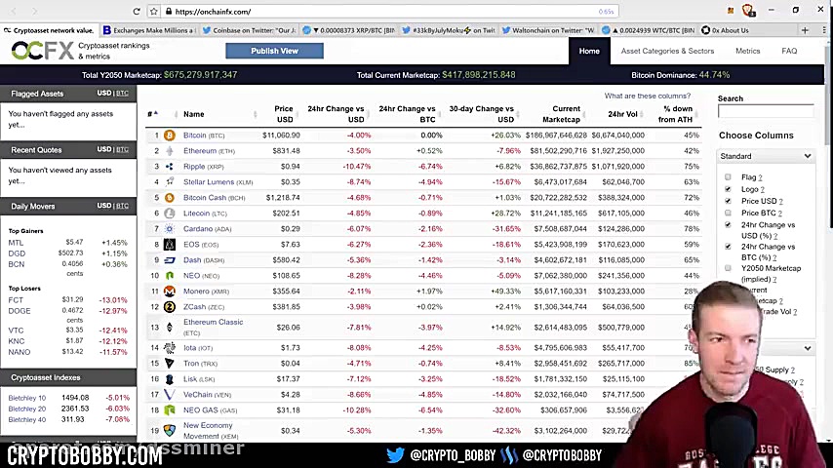Click the EOS coin logo
Viewport: 833px width, 468px height.
pyautogui.click(x=170, y=245)
